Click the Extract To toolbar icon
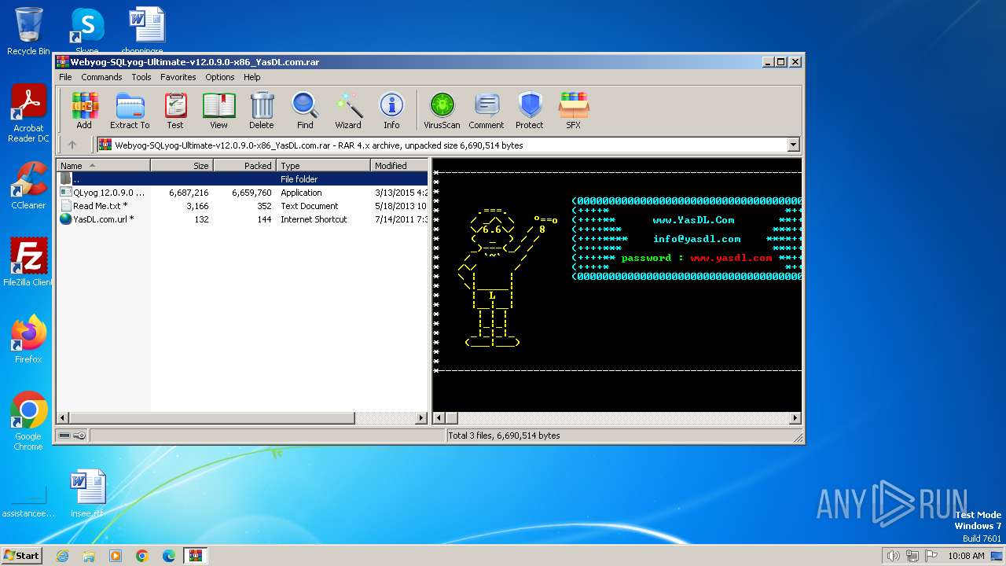1006x566 pixels. [130, 111]
